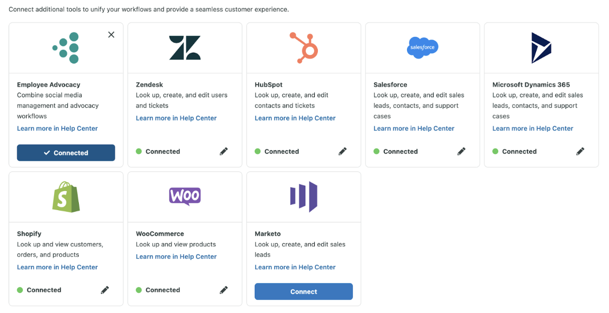Click the Shopify bag logo
The height and width of the screenshot is (313, 609).
tap(66, 197)
